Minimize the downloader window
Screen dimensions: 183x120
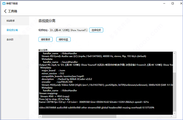(x=164, y=3)
